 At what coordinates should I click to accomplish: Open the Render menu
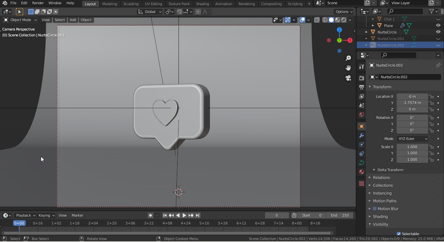(38, 3)
